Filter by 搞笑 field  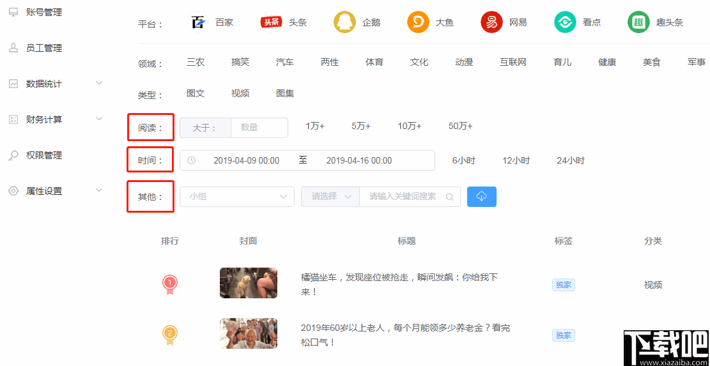tap(240, 62)
